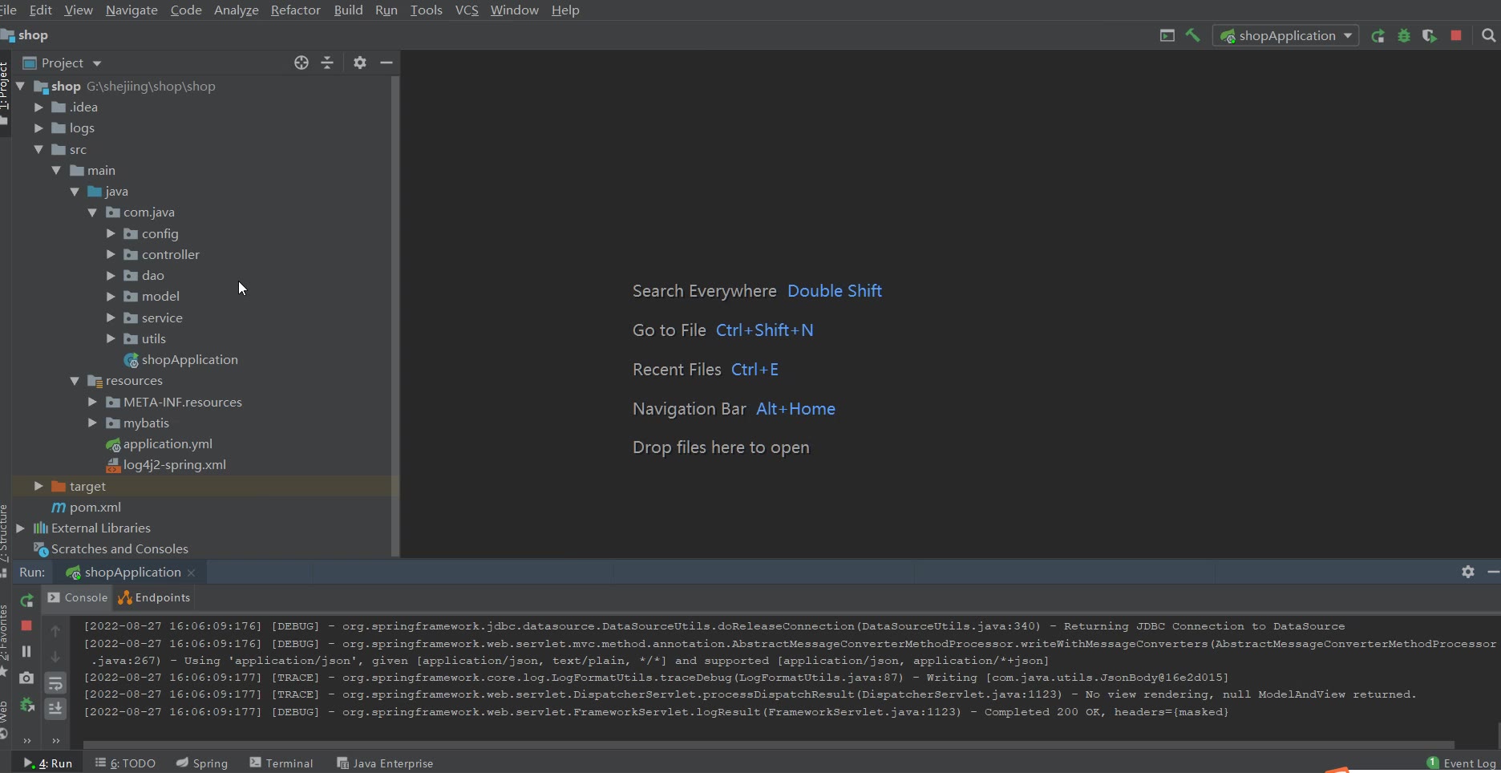The image size is (1501, 773).
Task: Start debug with the bug icon
Action: click(1404, 35)
